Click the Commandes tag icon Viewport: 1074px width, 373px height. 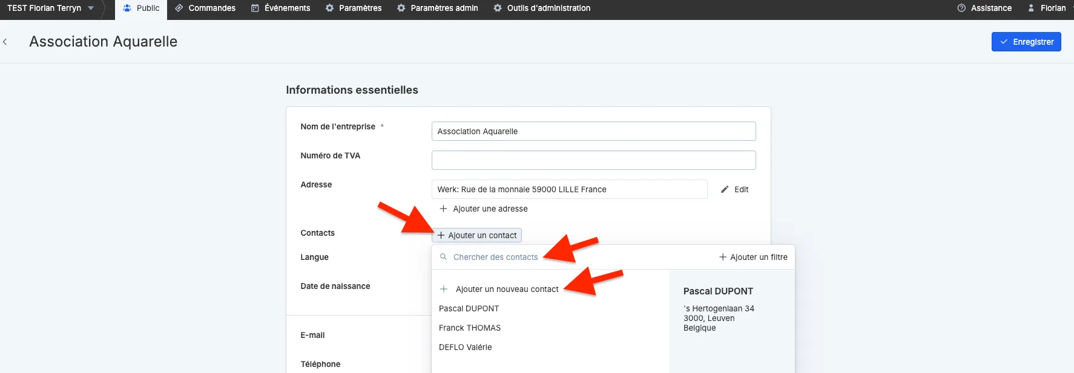[179, 8]
